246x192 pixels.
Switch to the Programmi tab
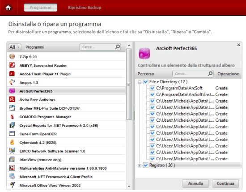pos(40,8)
